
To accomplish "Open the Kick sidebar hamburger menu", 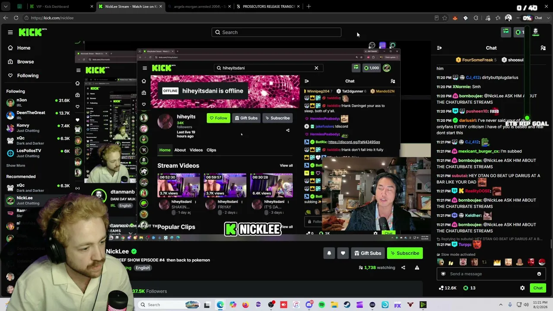I will 10,32.
